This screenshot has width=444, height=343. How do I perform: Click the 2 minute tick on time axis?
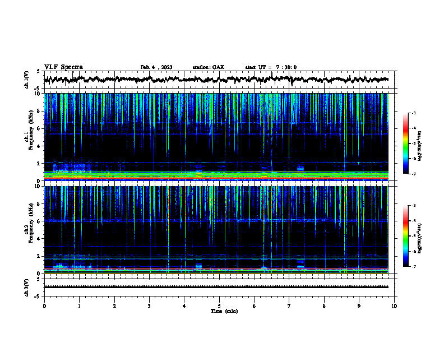point(114,306)
